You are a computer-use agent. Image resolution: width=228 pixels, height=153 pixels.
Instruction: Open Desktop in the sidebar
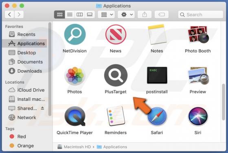(25, 52)
